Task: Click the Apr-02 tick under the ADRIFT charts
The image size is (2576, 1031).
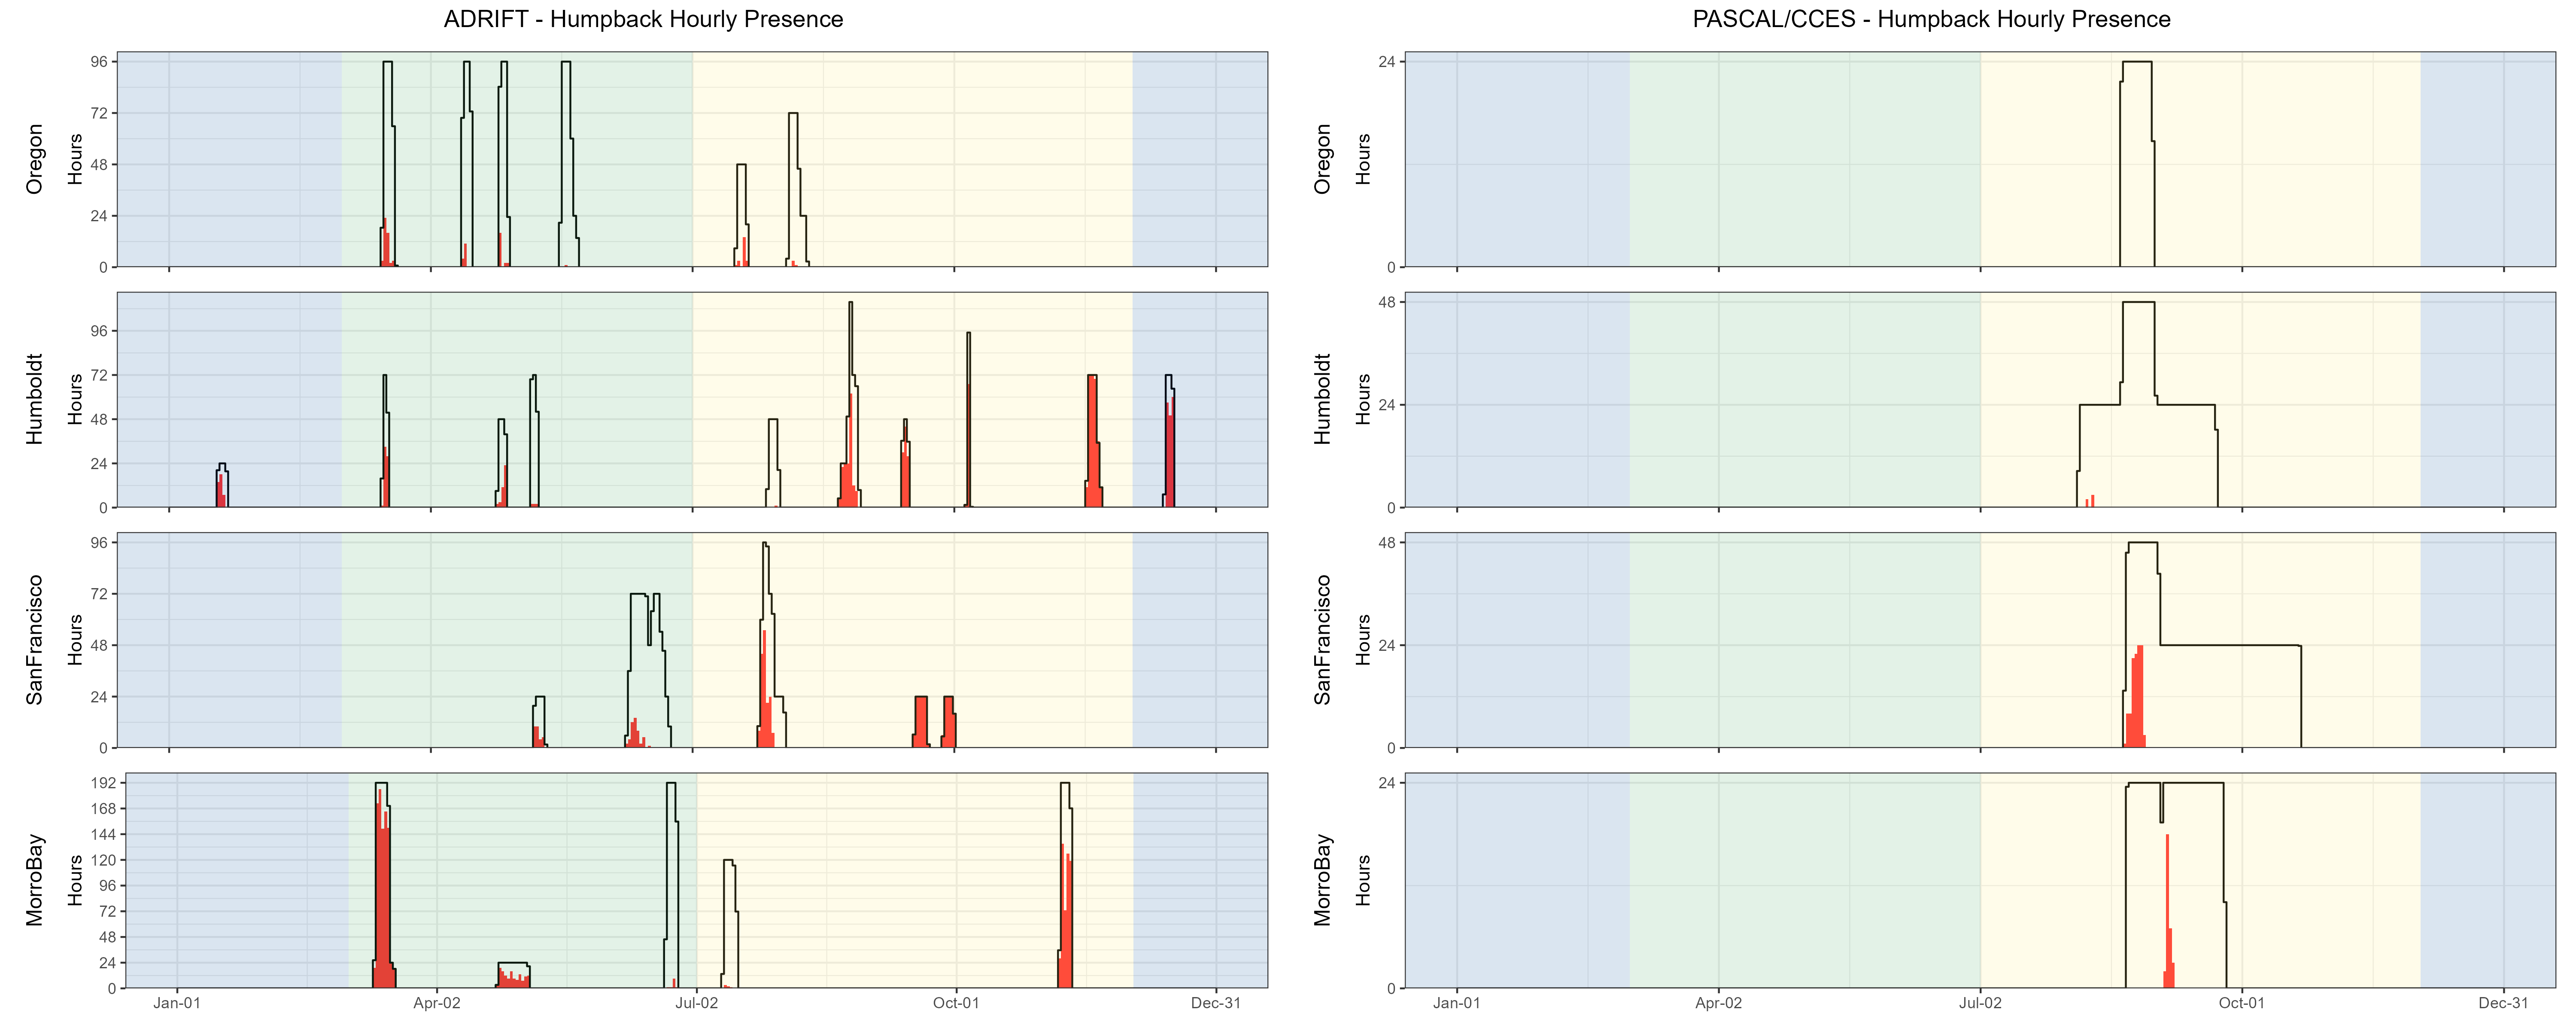Action: [x=437, y=1003]
